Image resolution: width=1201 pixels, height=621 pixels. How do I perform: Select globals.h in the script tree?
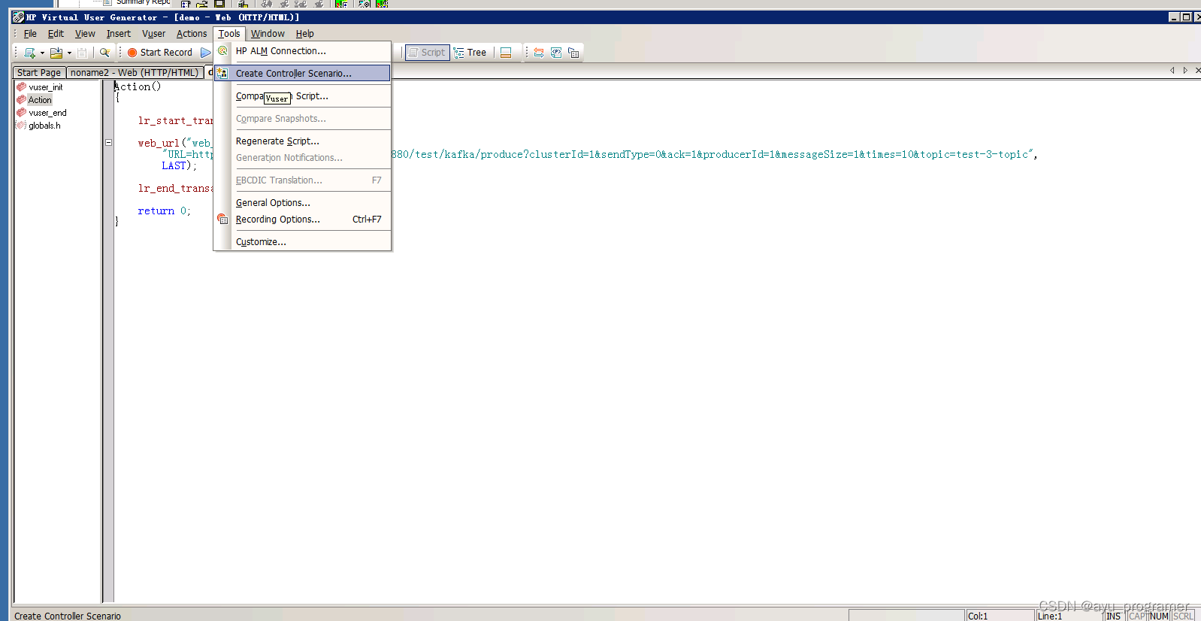click(x=44, y=126)
